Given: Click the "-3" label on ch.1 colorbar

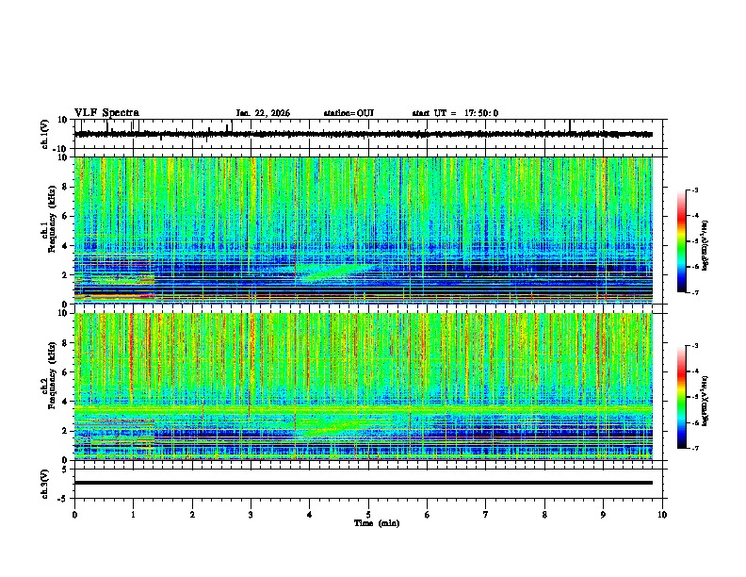Looking at the screenshot, I should point(695,190).
